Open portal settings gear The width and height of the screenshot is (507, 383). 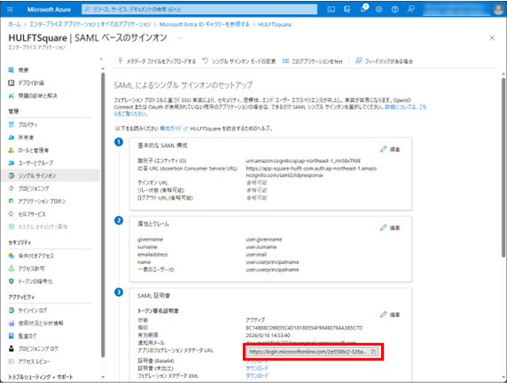[x=379, y=10]
